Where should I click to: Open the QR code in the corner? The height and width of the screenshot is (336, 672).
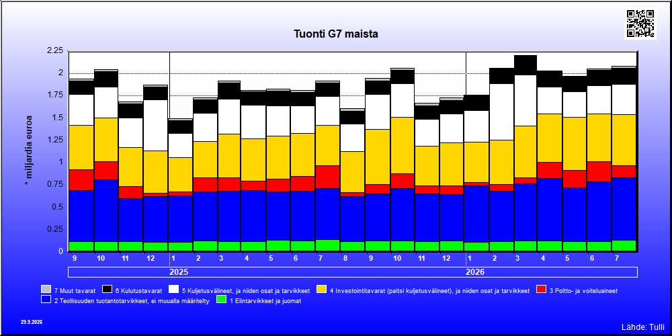click(640, 24)
